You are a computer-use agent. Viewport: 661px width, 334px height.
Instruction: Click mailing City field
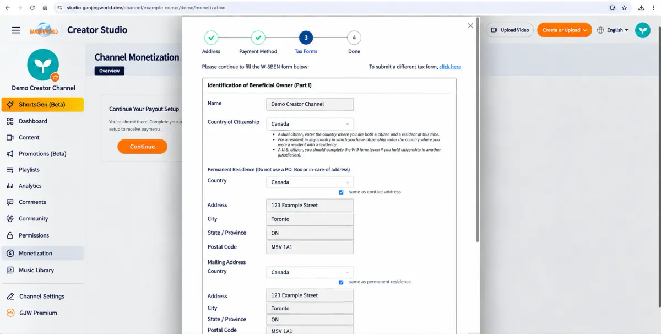pyautogui.click(x=310, y=309)
